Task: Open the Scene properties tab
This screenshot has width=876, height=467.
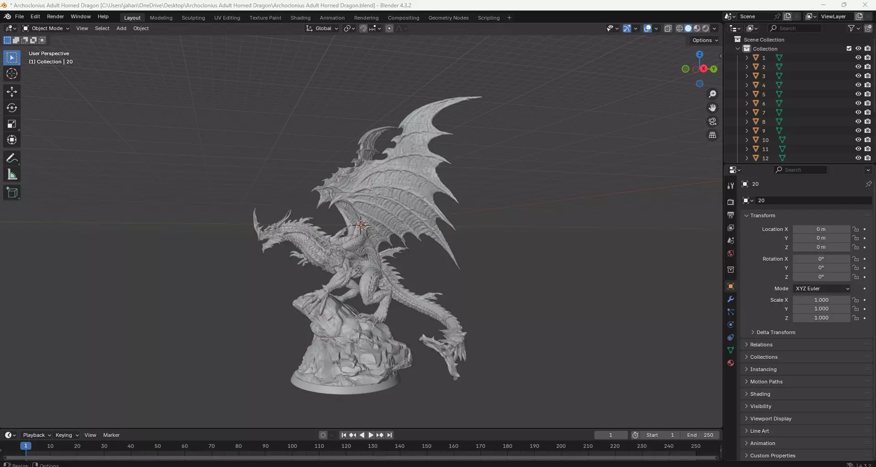Action: (731, 240)
